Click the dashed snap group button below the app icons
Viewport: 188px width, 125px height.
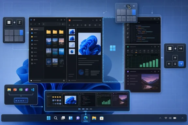pyautogui.click(x=21, y=101)
